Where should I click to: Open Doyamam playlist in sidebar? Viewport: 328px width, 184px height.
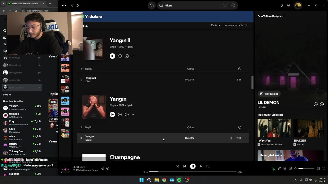pyautogui.click(x=65, y=68)
